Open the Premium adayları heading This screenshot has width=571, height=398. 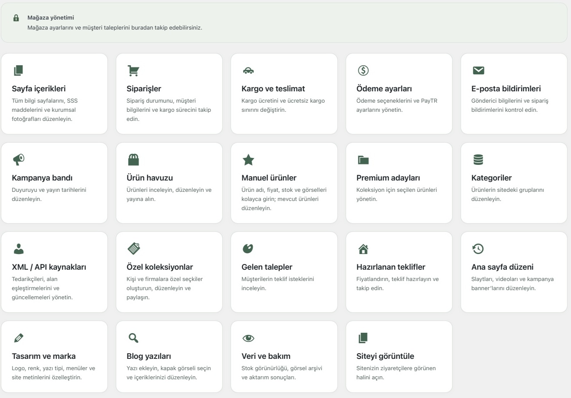point(388,178)
